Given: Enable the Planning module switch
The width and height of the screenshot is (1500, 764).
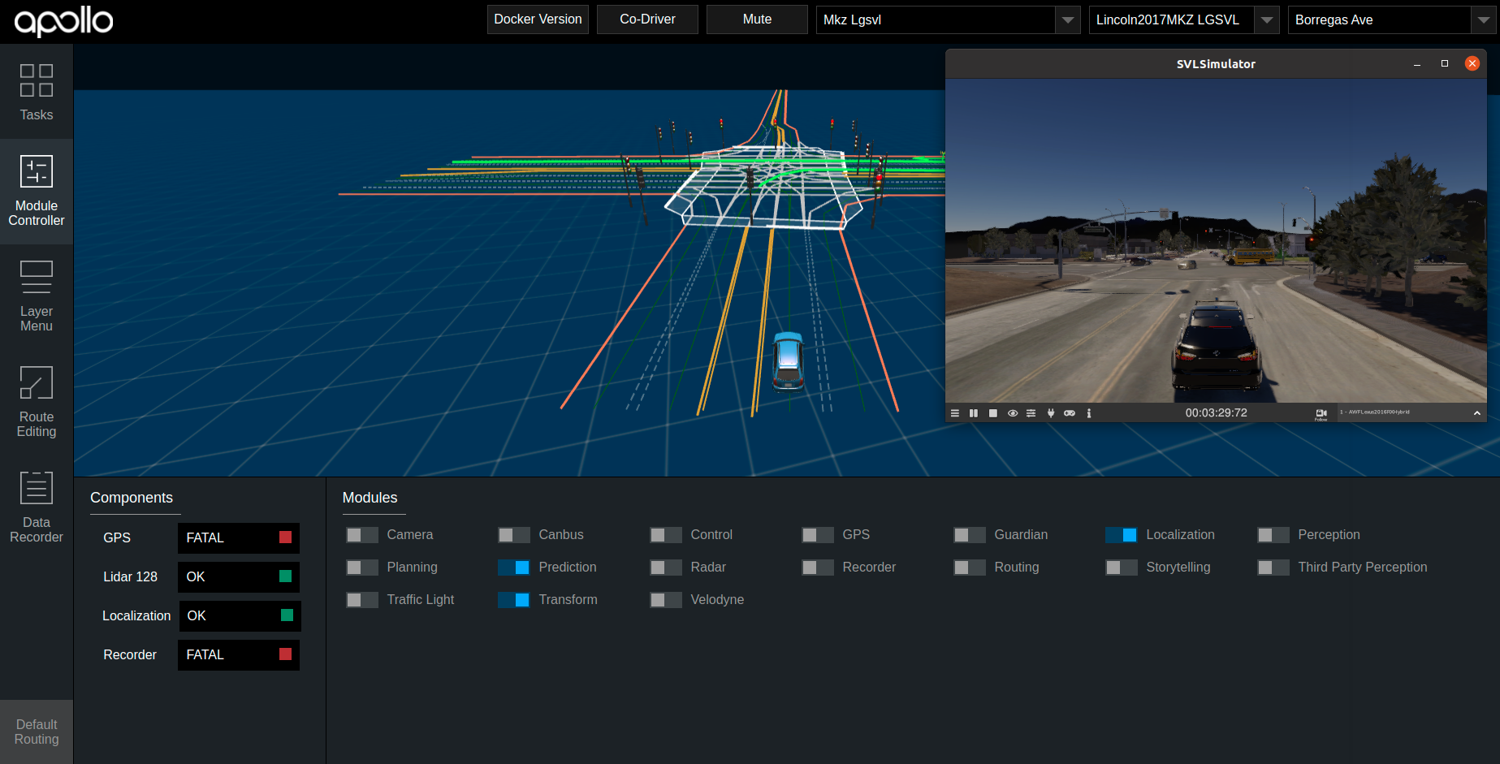Looking at the screenshot, I should click(361, 568).
